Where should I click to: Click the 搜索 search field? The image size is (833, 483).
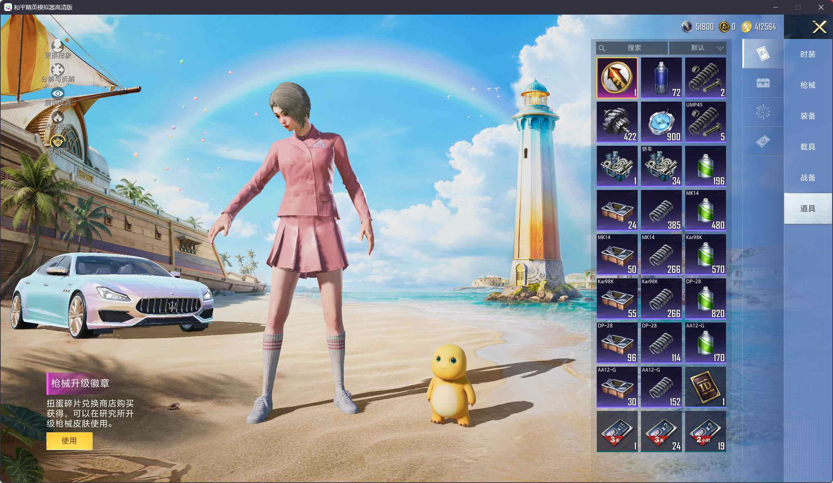(x=632, y=48)
